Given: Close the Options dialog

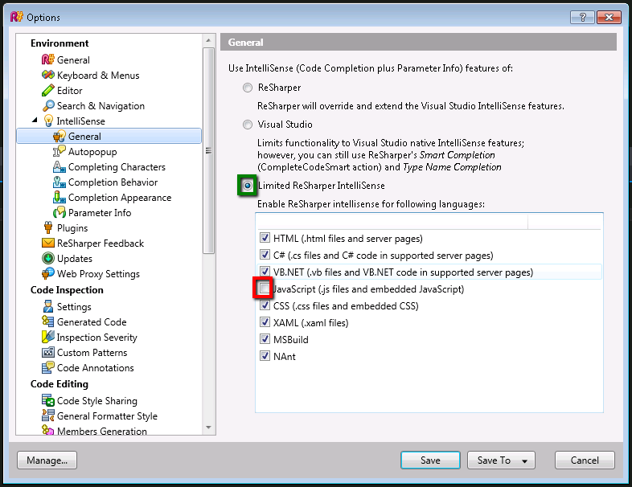Looking at the screenshot, I should 609,17.
